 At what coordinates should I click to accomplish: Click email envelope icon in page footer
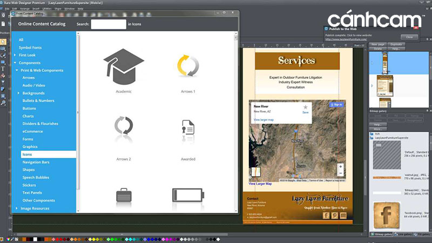tap(343, 215)
